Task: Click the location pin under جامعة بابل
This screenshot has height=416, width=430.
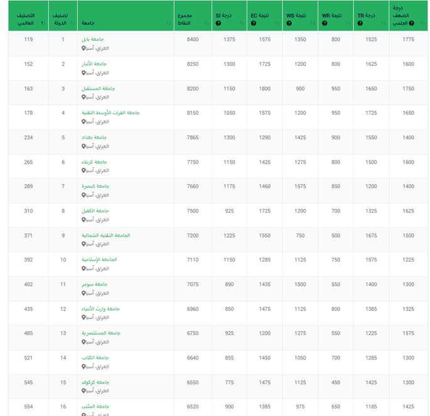Action: (83, 48)
